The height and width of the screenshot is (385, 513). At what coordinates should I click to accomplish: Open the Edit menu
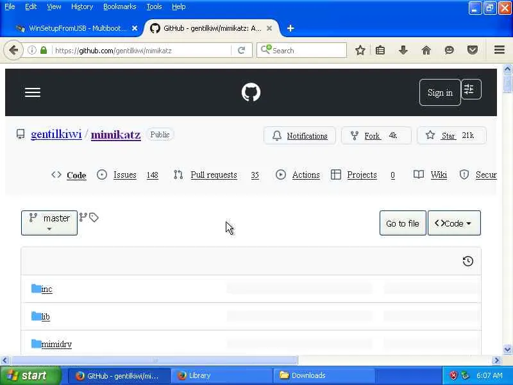(31, 6)
